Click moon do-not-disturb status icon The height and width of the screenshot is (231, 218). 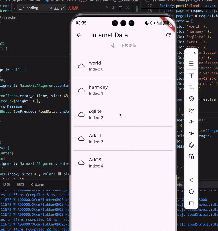point(147,23)
